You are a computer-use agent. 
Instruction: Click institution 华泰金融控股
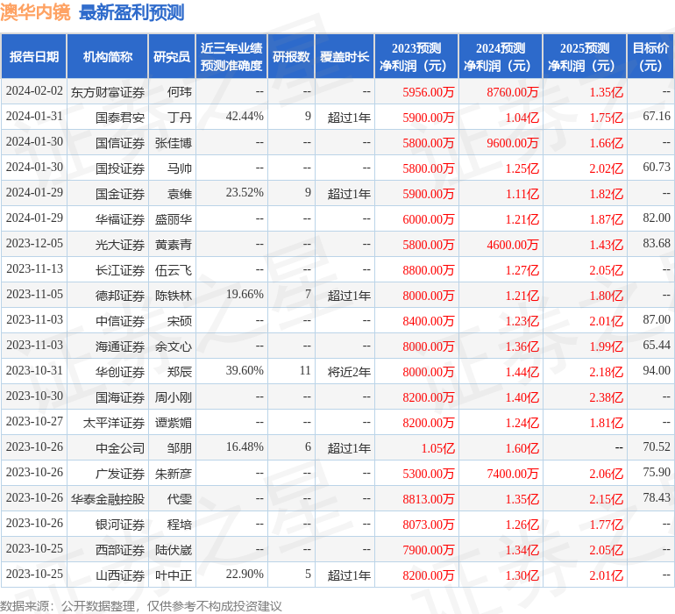pos(108,499)
